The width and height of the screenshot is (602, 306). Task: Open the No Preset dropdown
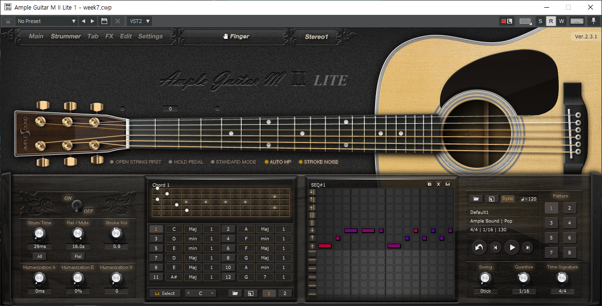coord(46,21)
